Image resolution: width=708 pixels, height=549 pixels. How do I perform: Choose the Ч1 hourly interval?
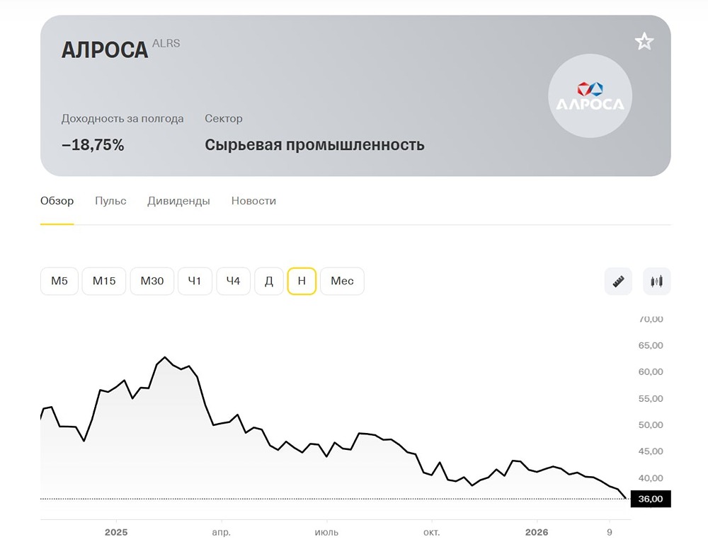(x=195, y=281)
